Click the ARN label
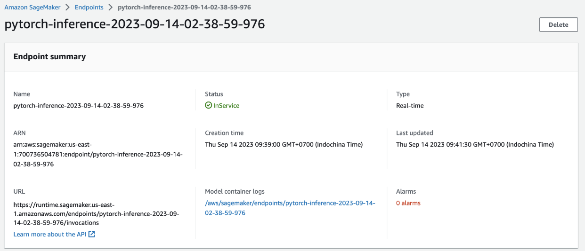The image size is (585, 251). (x=20, y=133)
